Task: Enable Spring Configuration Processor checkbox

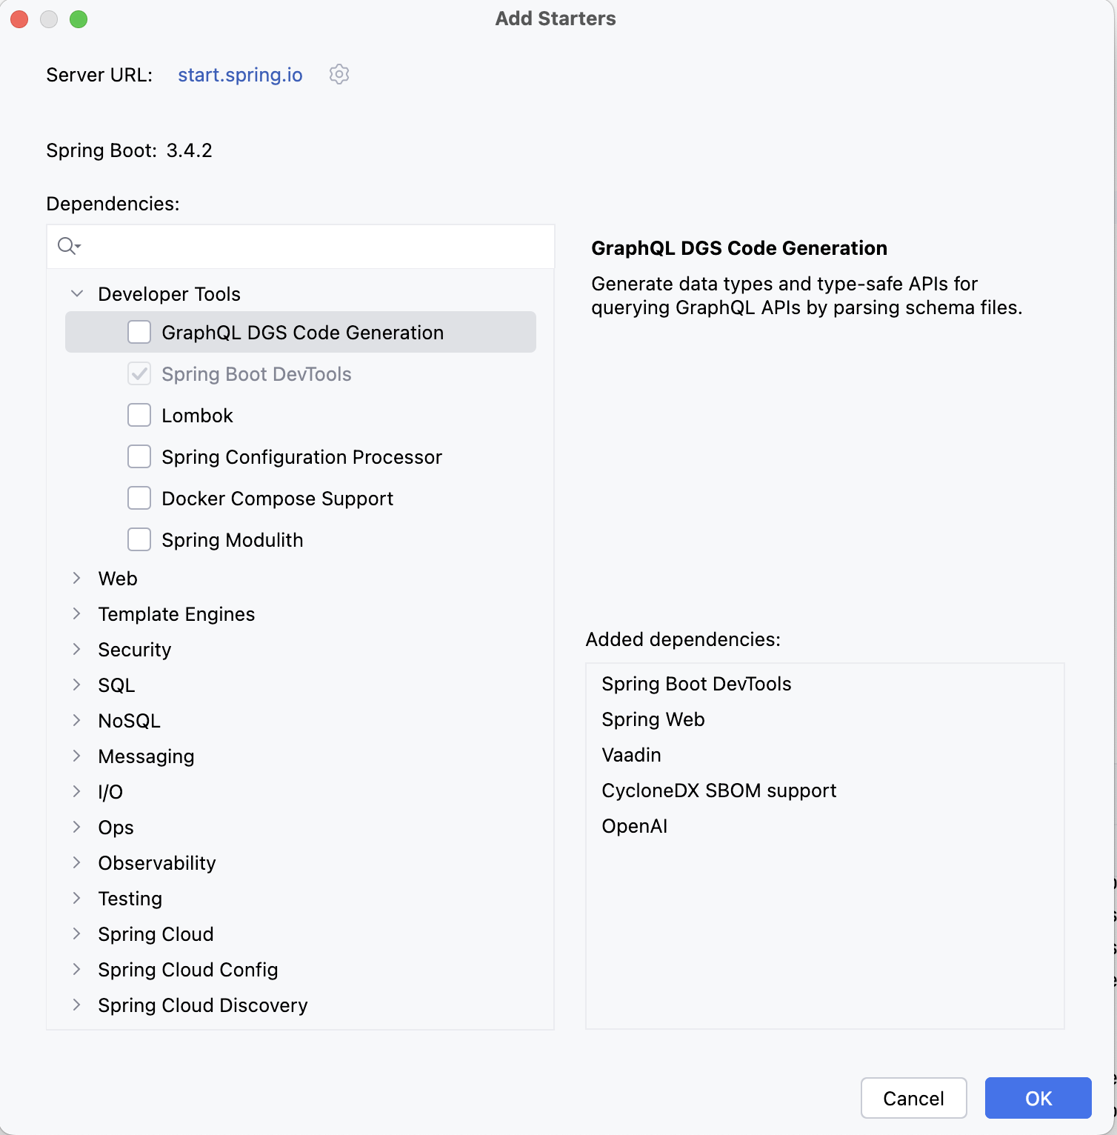Action: [139, 456]
